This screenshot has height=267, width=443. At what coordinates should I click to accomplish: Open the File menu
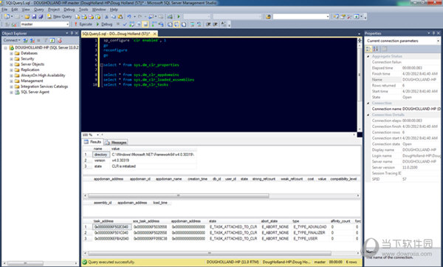pos(4,10)
